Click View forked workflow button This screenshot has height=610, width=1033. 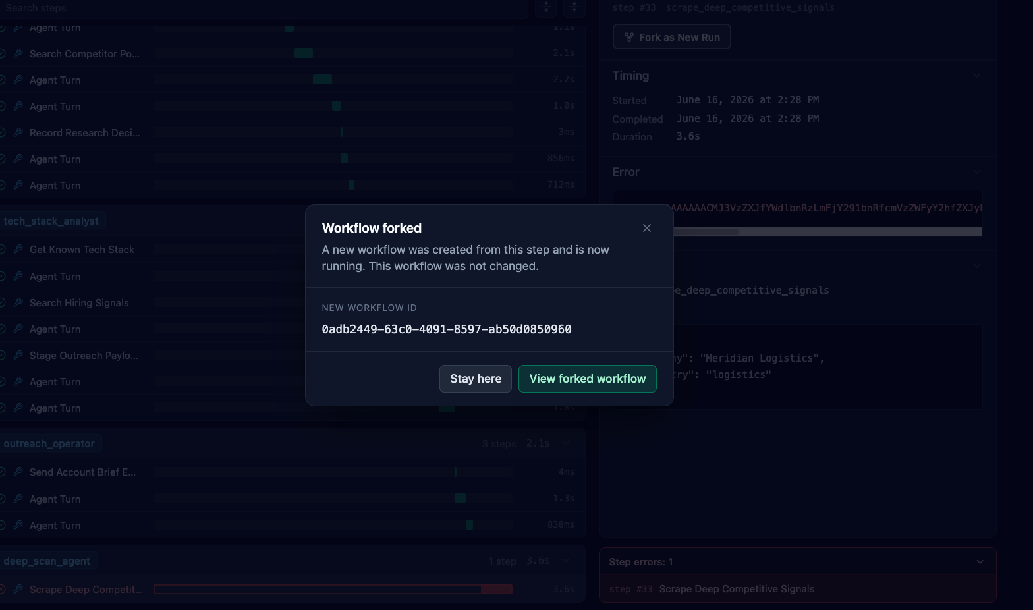(x=588, y=379)
